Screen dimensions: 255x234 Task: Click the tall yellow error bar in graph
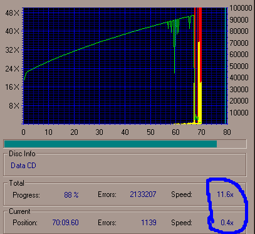tap(200, 83)
